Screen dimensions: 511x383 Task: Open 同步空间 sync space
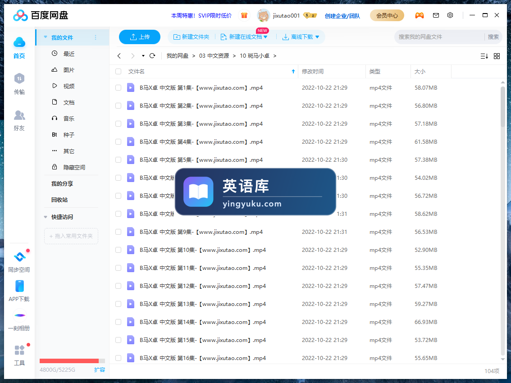19,257
